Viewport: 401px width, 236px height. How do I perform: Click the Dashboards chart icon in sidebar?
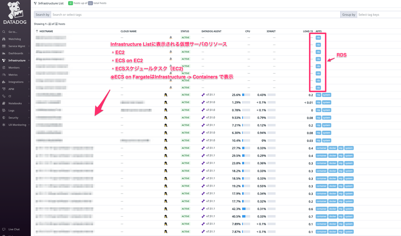(x=4, y=53)
